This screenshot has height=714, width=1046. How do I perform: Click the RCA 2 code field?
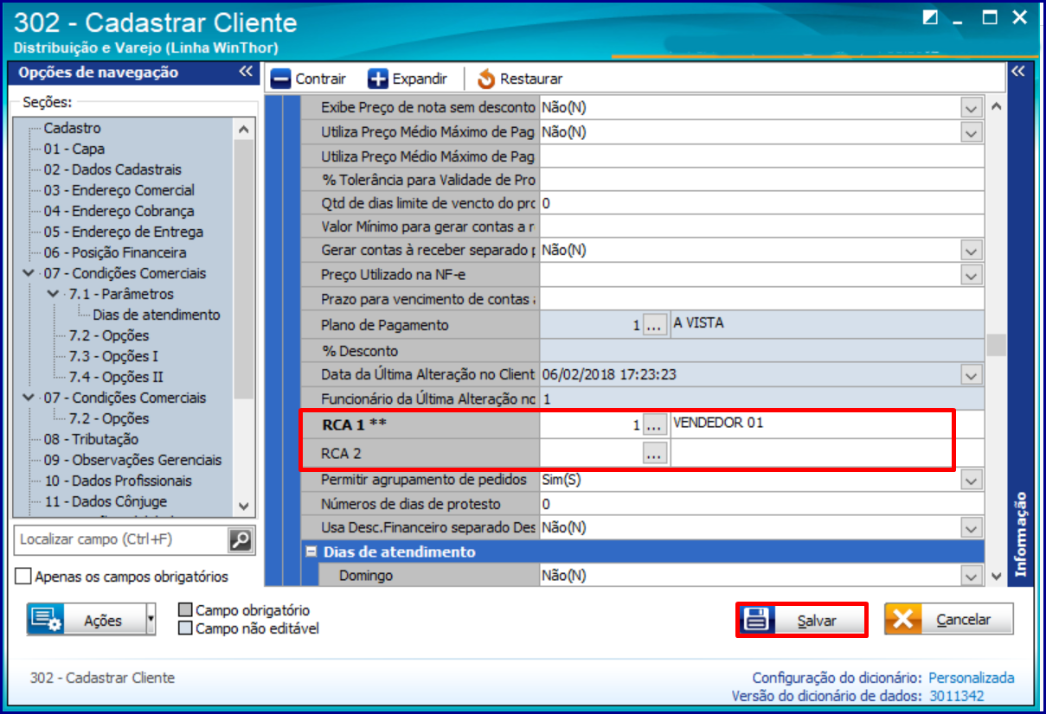click(591, 453)
